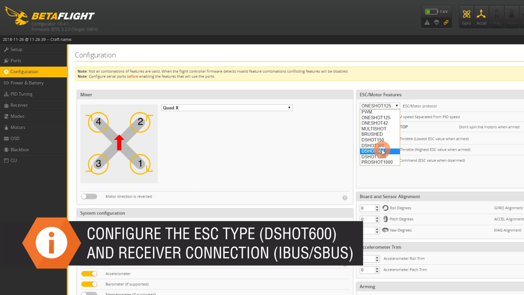Toggle Motor direction is reversed switch
Image resolution: width=524 pixels, height=295 pixels.
point(89,196)
